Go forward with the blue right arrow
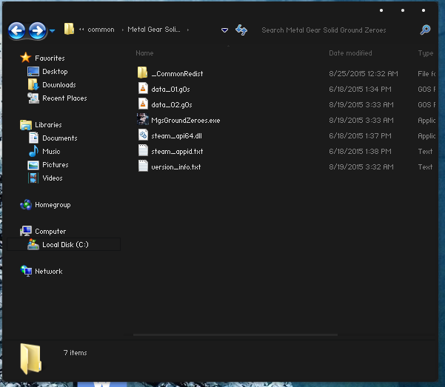The width and height of the screenshot is (445, 387). point(37,30)
